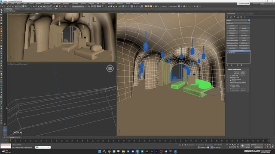Select the Select and Link tool
275x154 pixels.
[x=8, y=6]
